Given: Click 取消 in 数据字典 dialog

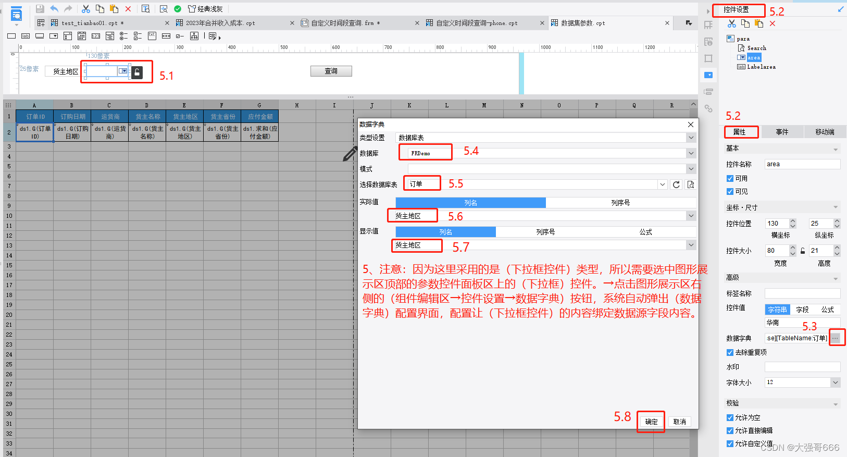Looking at the screenshot, I should coord(679,422).
